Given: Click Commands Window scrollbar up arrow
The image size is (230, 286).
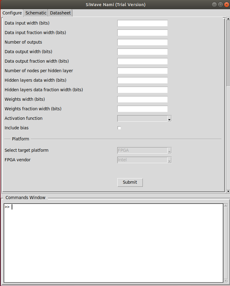Looking at the screenshot, I should 226,206.
